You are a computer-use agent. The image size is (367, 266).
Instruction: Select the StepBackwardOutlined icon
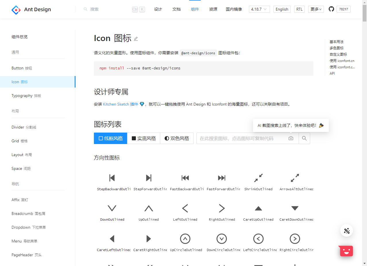coord(112,178)
